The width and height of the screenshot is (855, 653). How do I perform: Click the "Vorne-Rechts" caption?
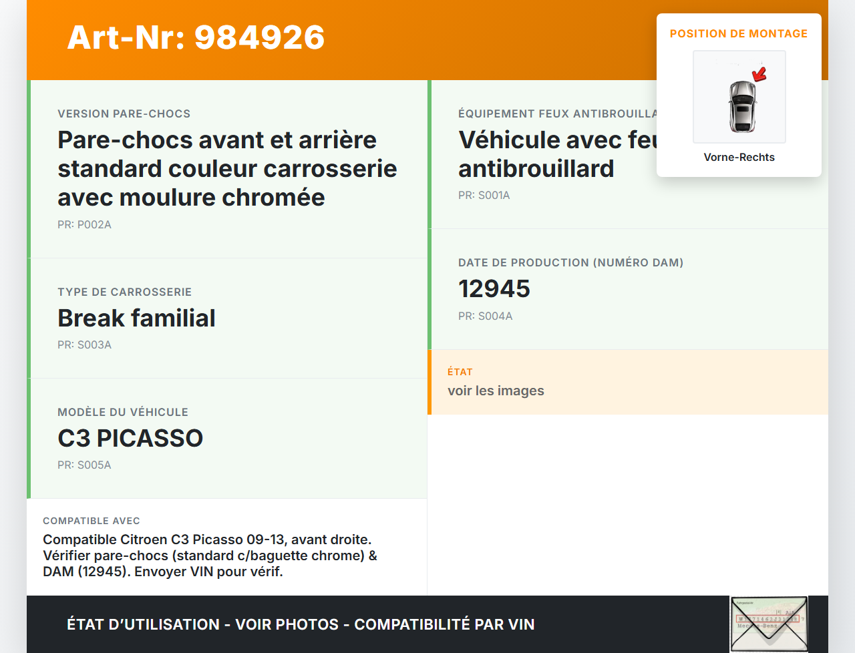tap(739, 157)
